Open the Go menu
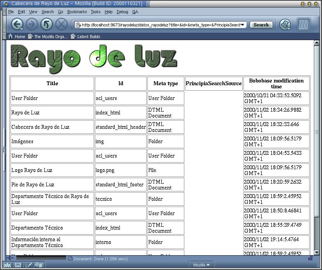This screenshot has height=270, width=322. (x=61, y=12)
